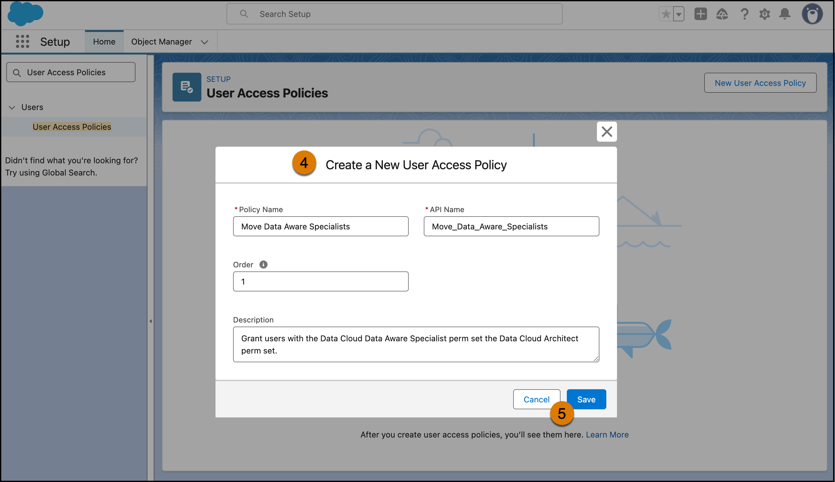Click the Policy Name field
835x482 pixels.
tap(320, 227)
